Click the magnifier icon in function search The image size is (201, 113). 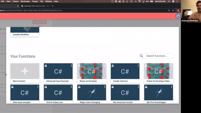(142, 56)
